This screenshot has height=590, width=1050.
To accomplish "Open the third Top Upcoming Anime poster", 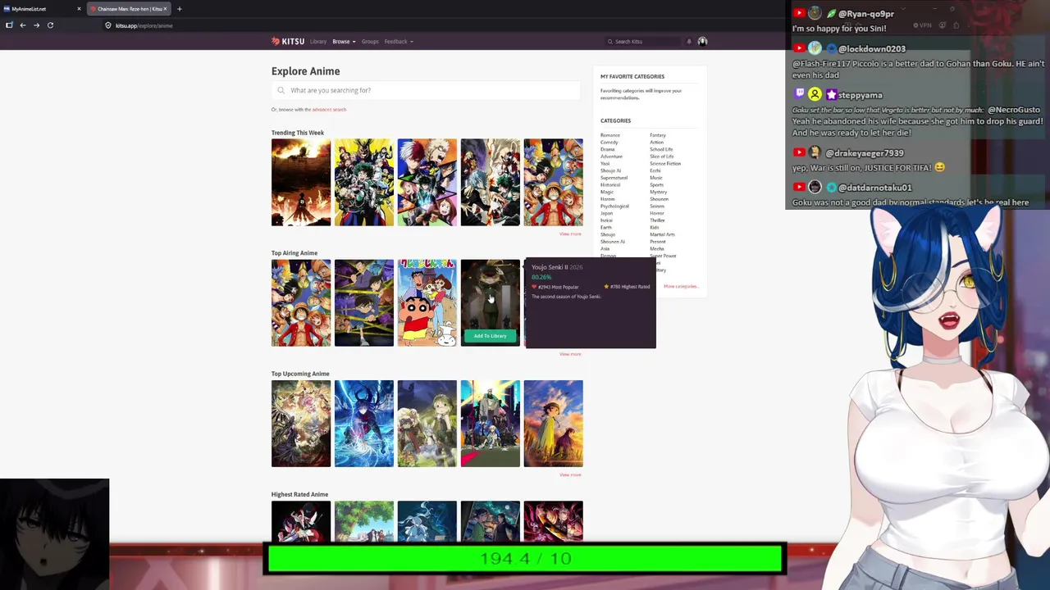I will (427, 424).
